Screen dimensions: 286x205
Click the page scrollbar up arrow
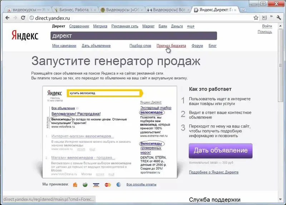pyautogui.click(x=280, y=26)
